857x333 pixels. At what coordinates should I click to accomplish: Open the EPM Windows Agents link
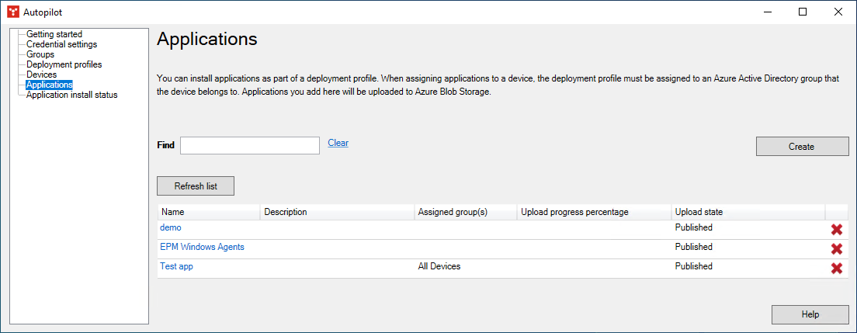point(202,247)
